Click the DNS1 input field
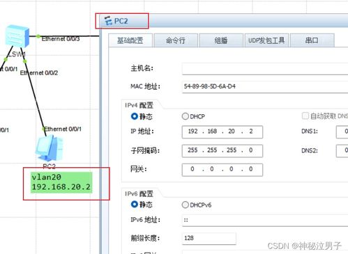The width and height of the screenshot is (348, 254). (x=342, y=132)
